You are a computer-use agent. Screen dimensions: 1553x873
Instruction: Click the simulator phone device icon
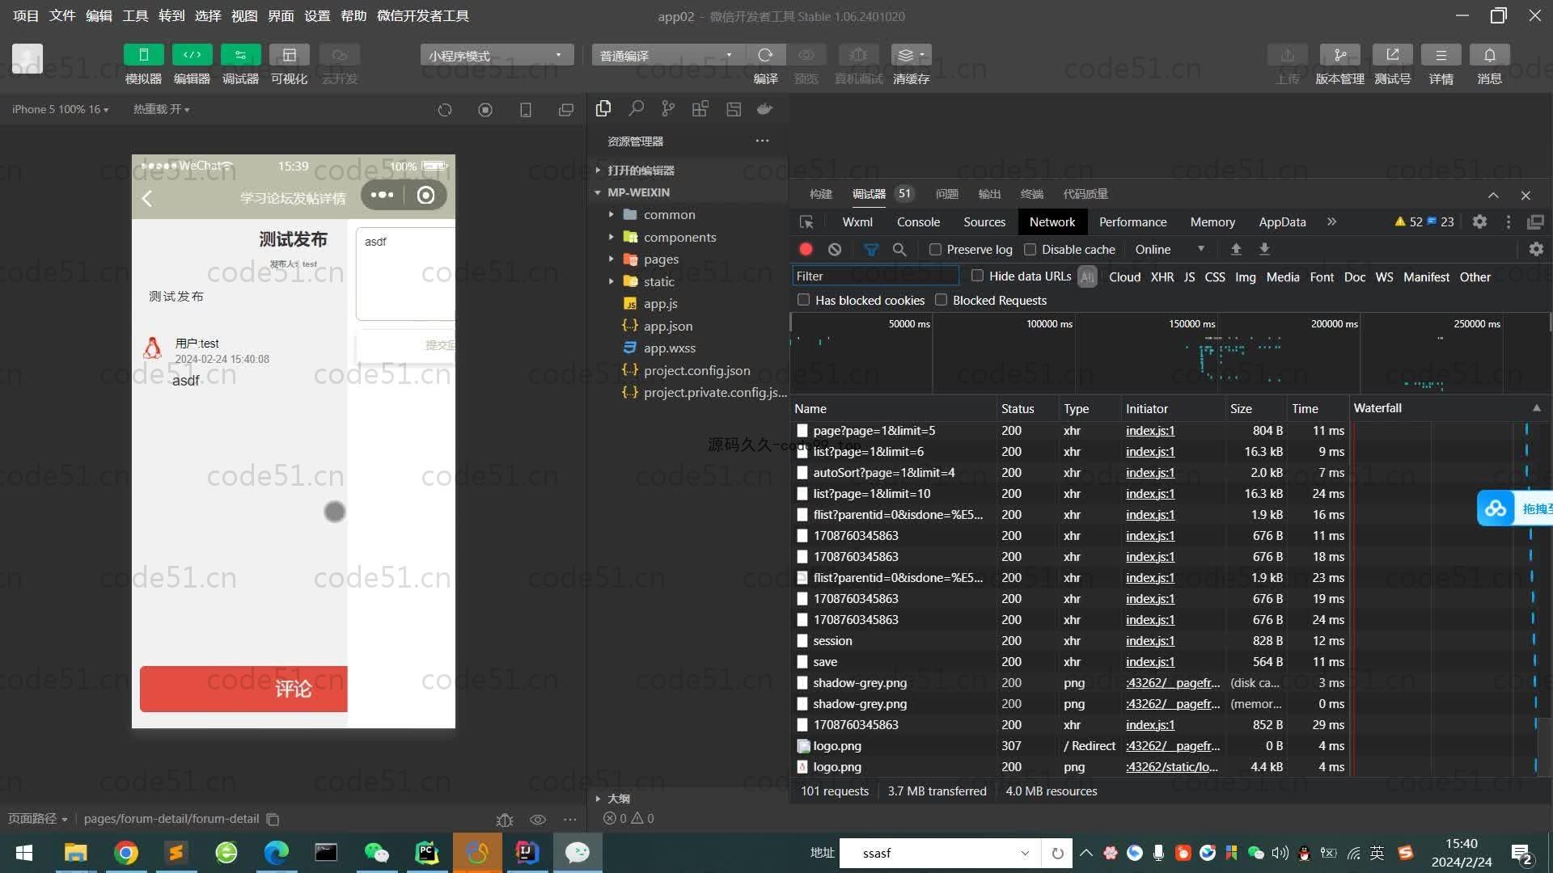pos(525,110)
